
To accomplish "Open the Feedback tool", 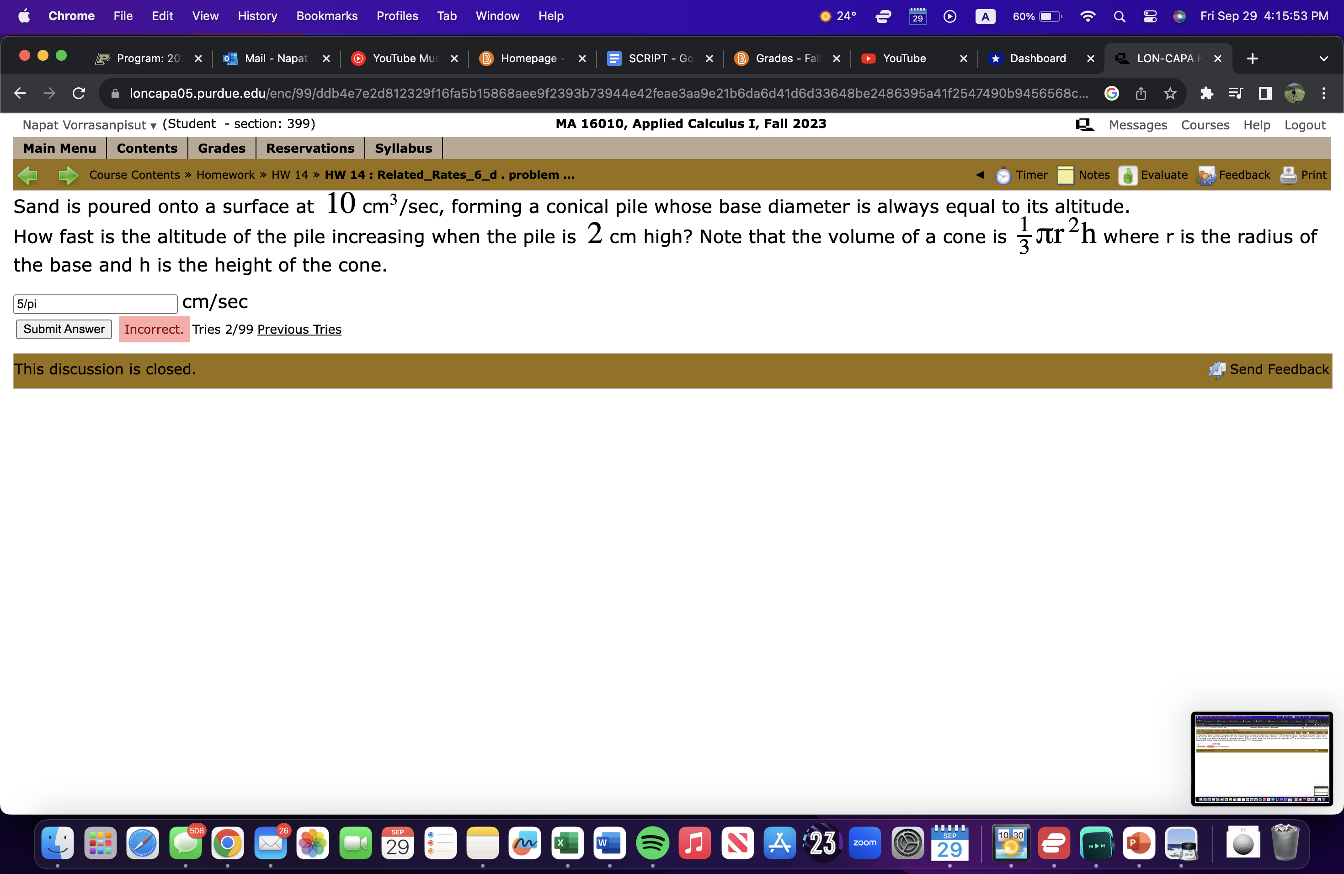I will (1206, 176).
